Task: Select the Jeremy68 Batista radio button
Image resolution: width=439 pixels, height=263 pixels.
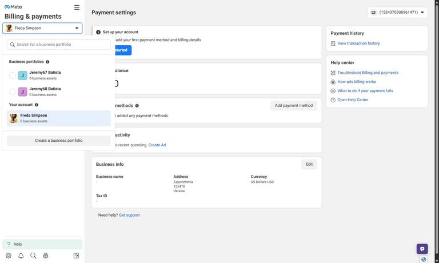Action: 13,91
